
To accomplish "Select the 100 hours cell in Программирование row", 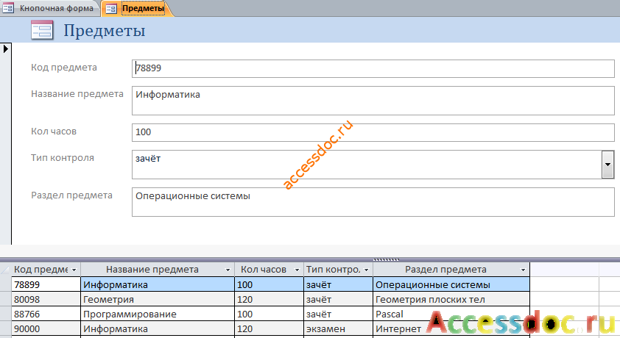I will coord(269,314).
